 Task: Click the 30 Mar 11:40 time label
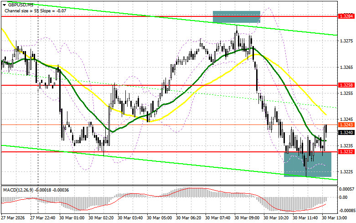pyautogui.click(x=305, y=218)
